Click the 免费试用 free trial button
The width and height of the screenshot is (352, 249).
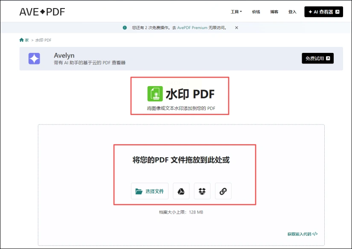(x=317, y=58)
